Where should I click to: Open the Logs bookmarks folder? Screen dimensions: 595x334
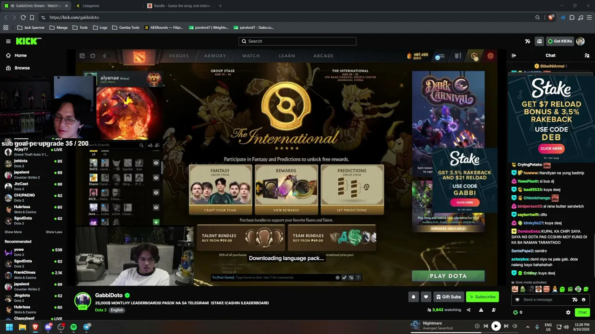[100, 27]
